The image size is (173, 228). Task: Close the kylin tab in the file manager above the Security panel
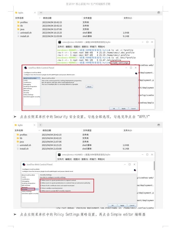[34, 125]
